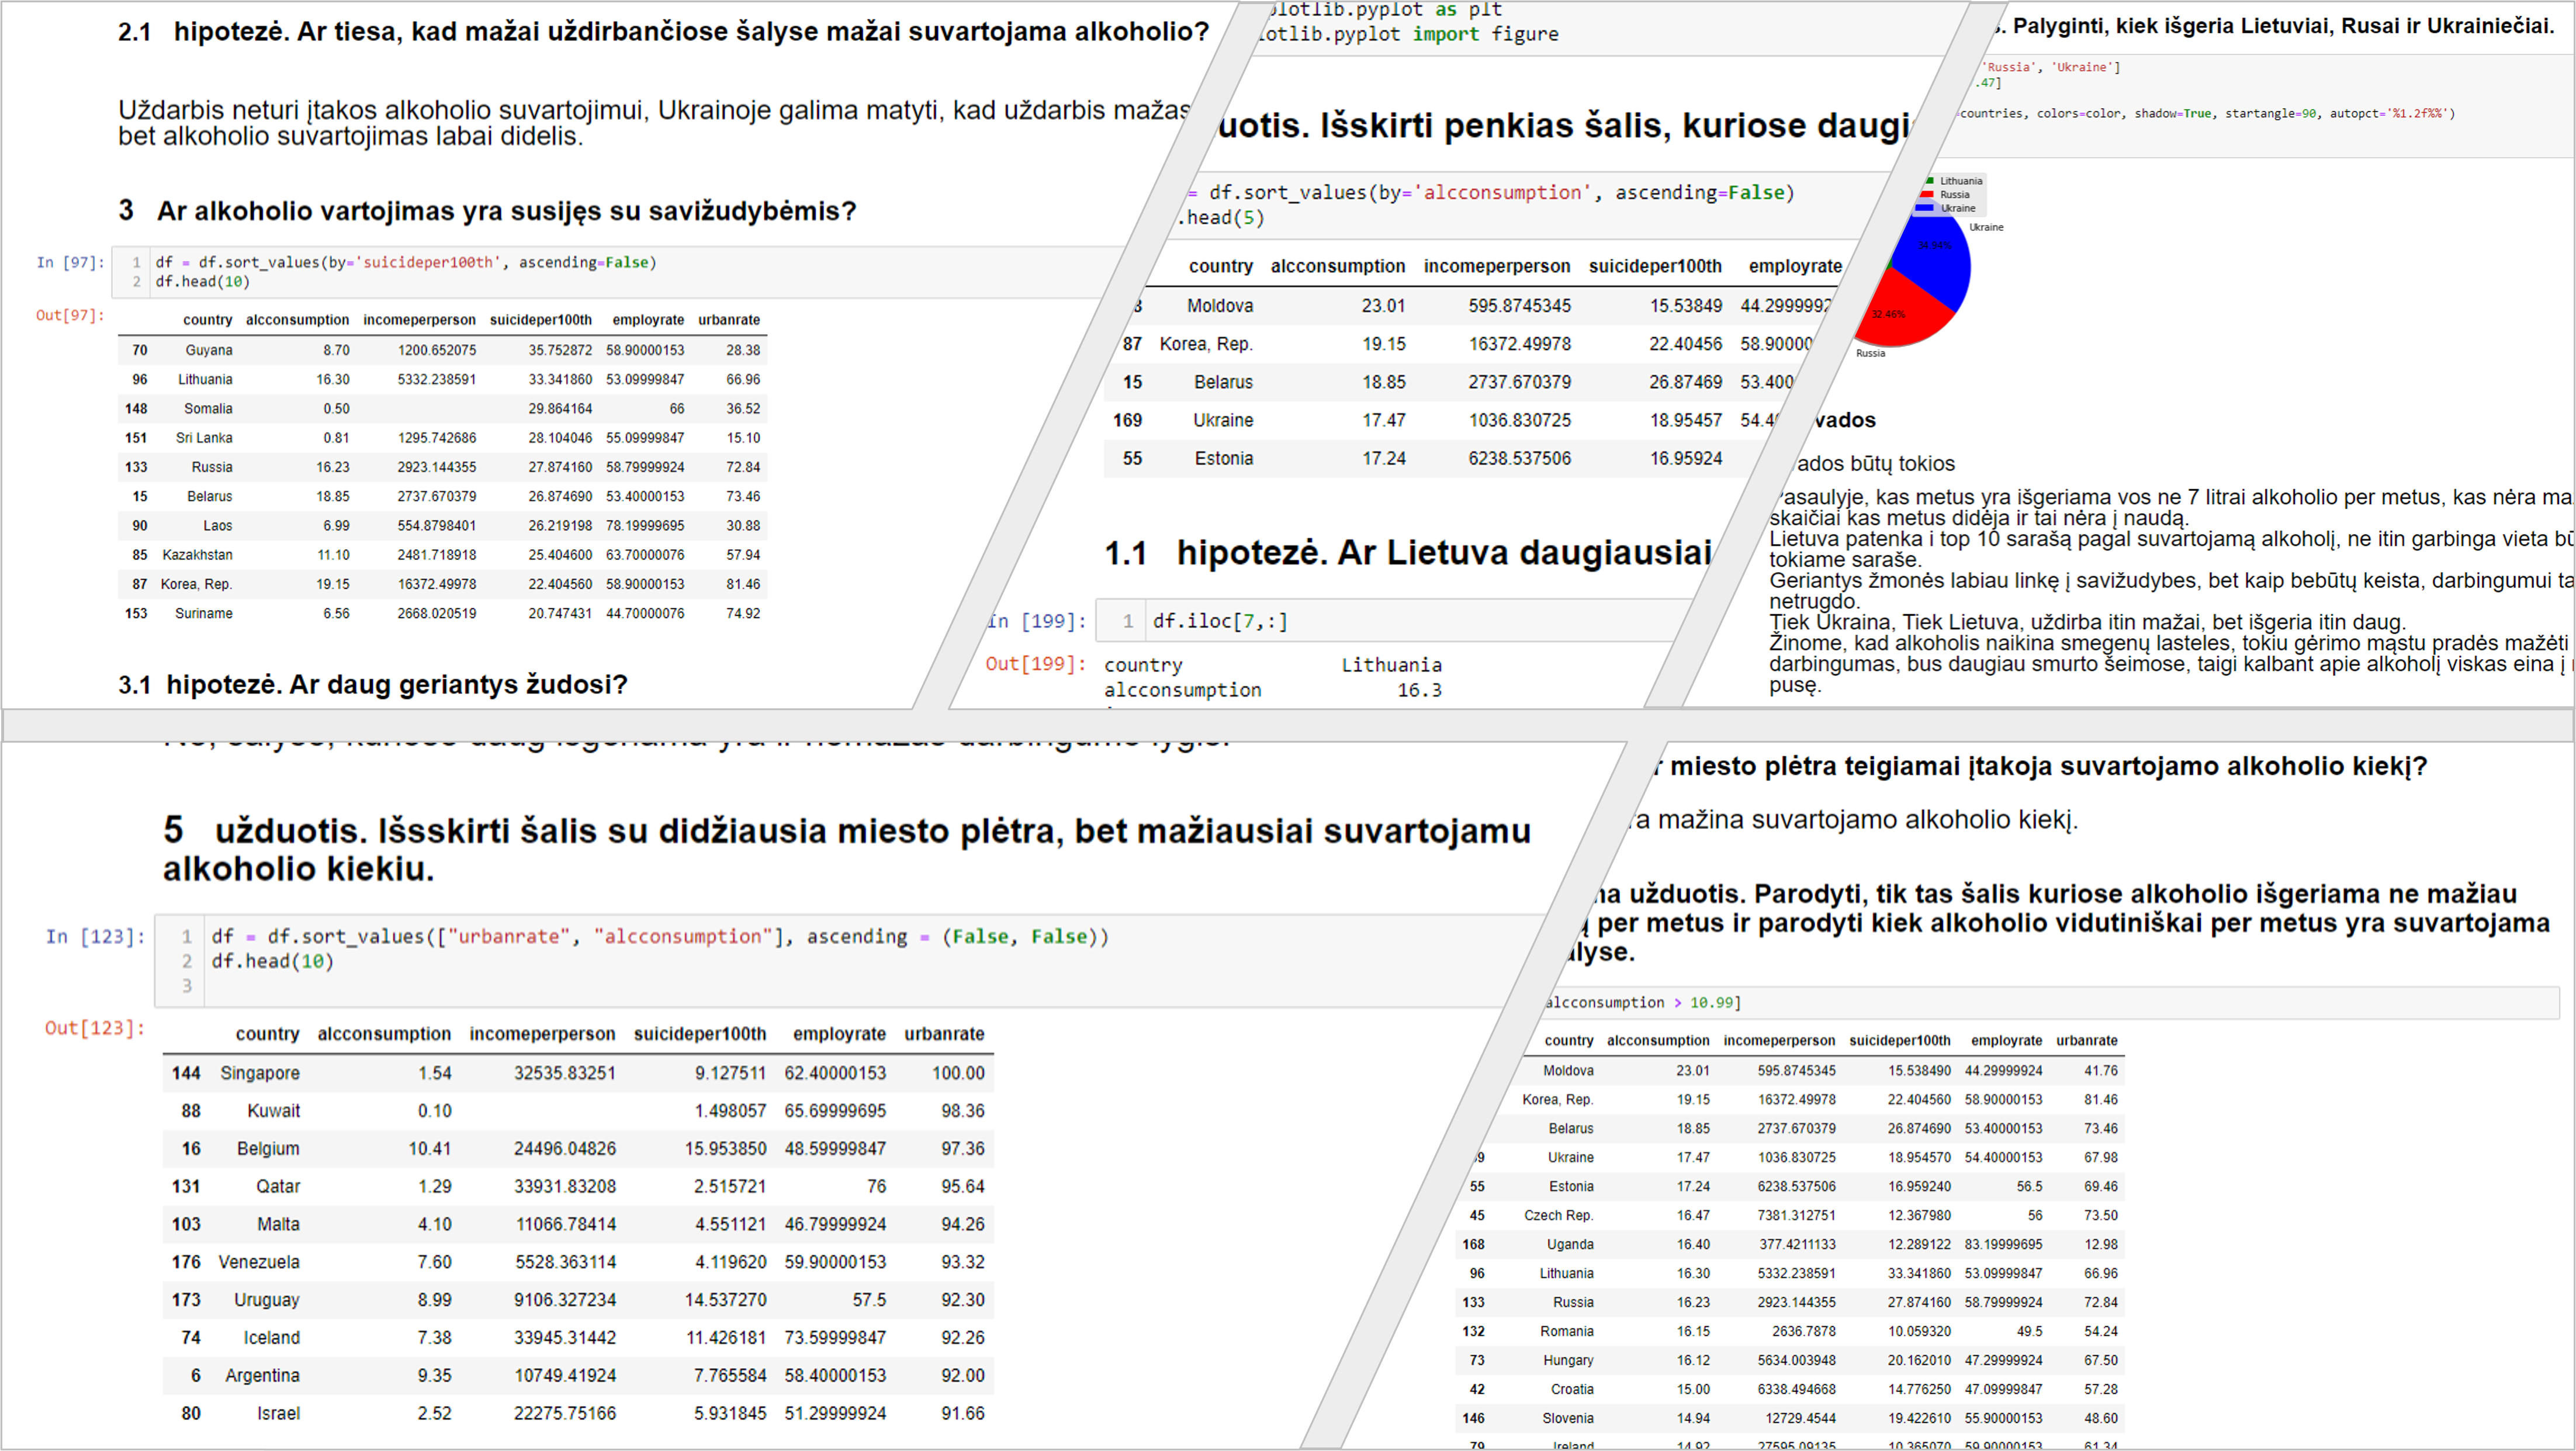
Task: Click urbanrate column header in Out[123] table
Action: click(x=944, y=1034)
